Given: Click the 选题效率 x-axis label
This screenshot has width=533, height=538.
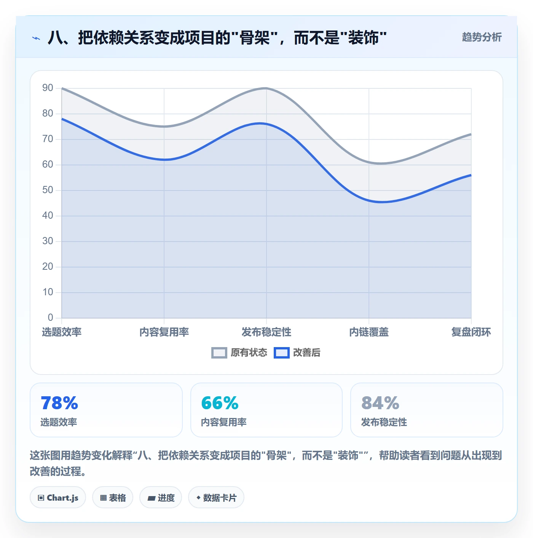Looking at the screenshot, I should pyautogui.click(x=62, y=332).
